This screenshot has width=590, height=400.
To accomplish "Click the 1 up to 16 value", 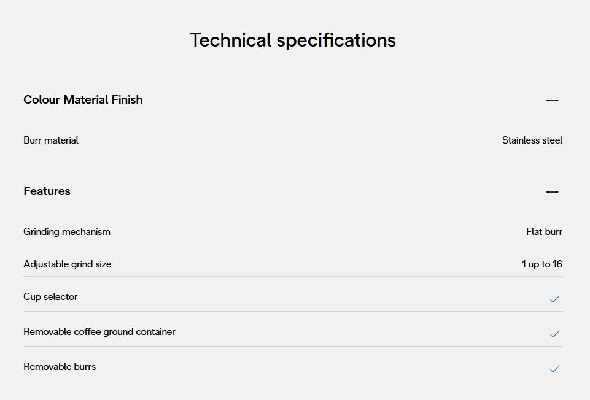I will coord(541,264).
